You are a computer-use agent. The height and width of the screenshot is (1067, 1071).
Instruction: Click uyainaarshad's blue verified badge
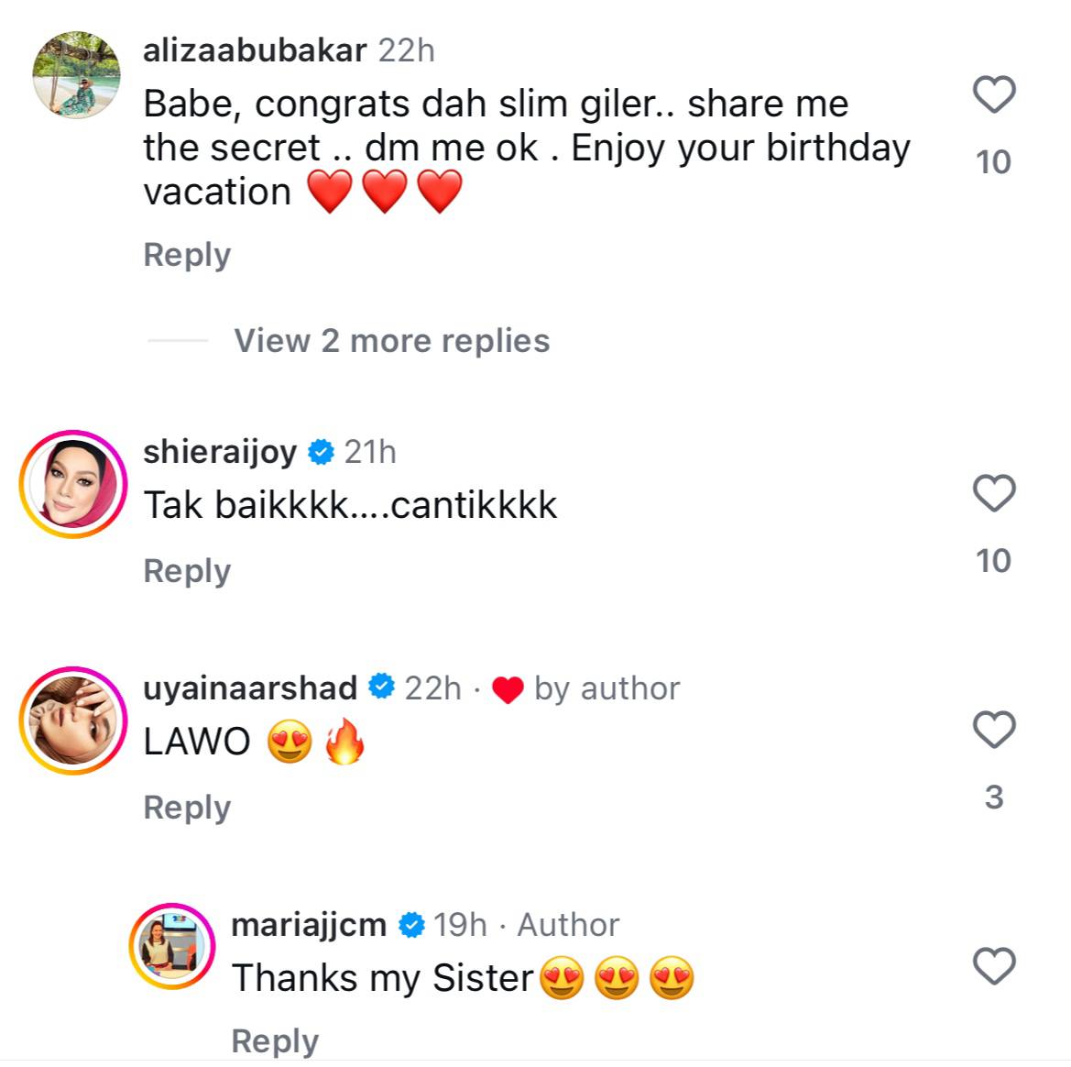[381, 688]
